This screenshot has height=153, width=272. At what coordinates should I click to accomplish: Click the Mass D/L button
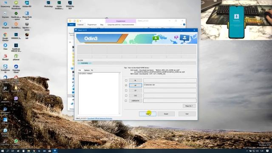[189, 106]
